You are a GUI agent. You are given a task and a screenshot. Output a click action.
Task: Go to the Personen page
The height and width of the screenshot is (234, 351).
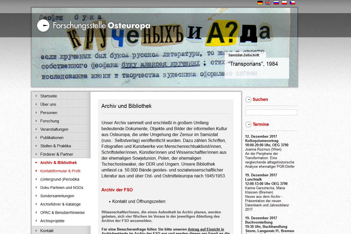point(49,112)
